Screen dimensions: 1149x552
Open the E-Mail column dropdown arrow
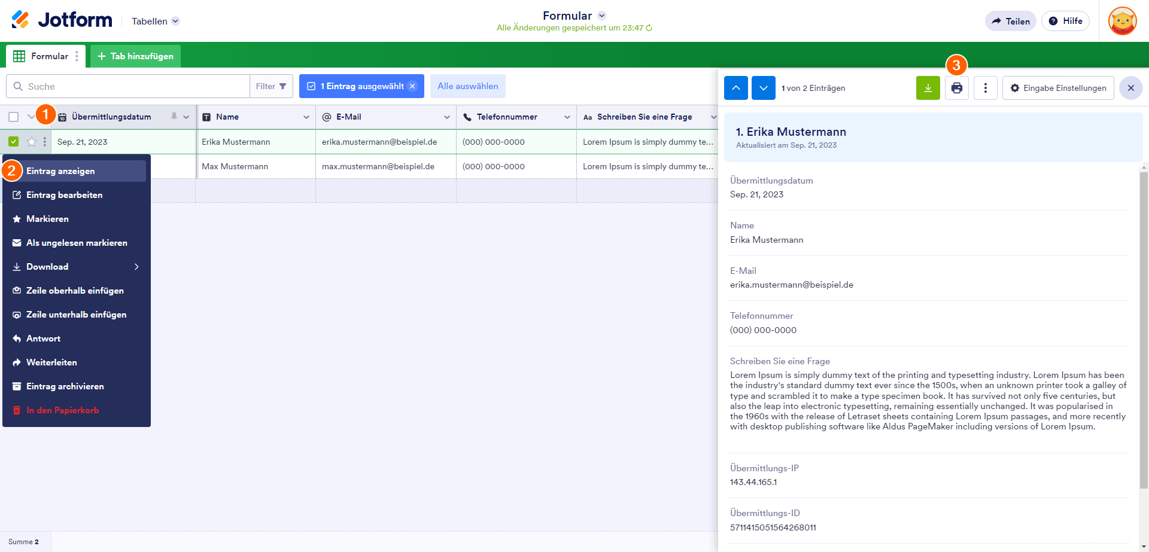447,117
